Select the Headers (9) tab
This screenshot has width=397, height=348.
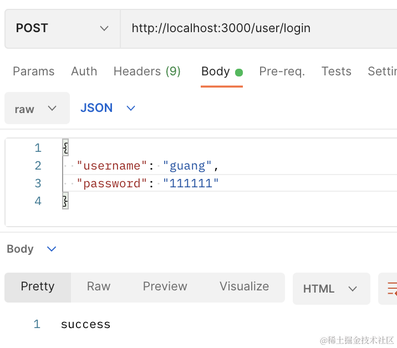(147, 71)
